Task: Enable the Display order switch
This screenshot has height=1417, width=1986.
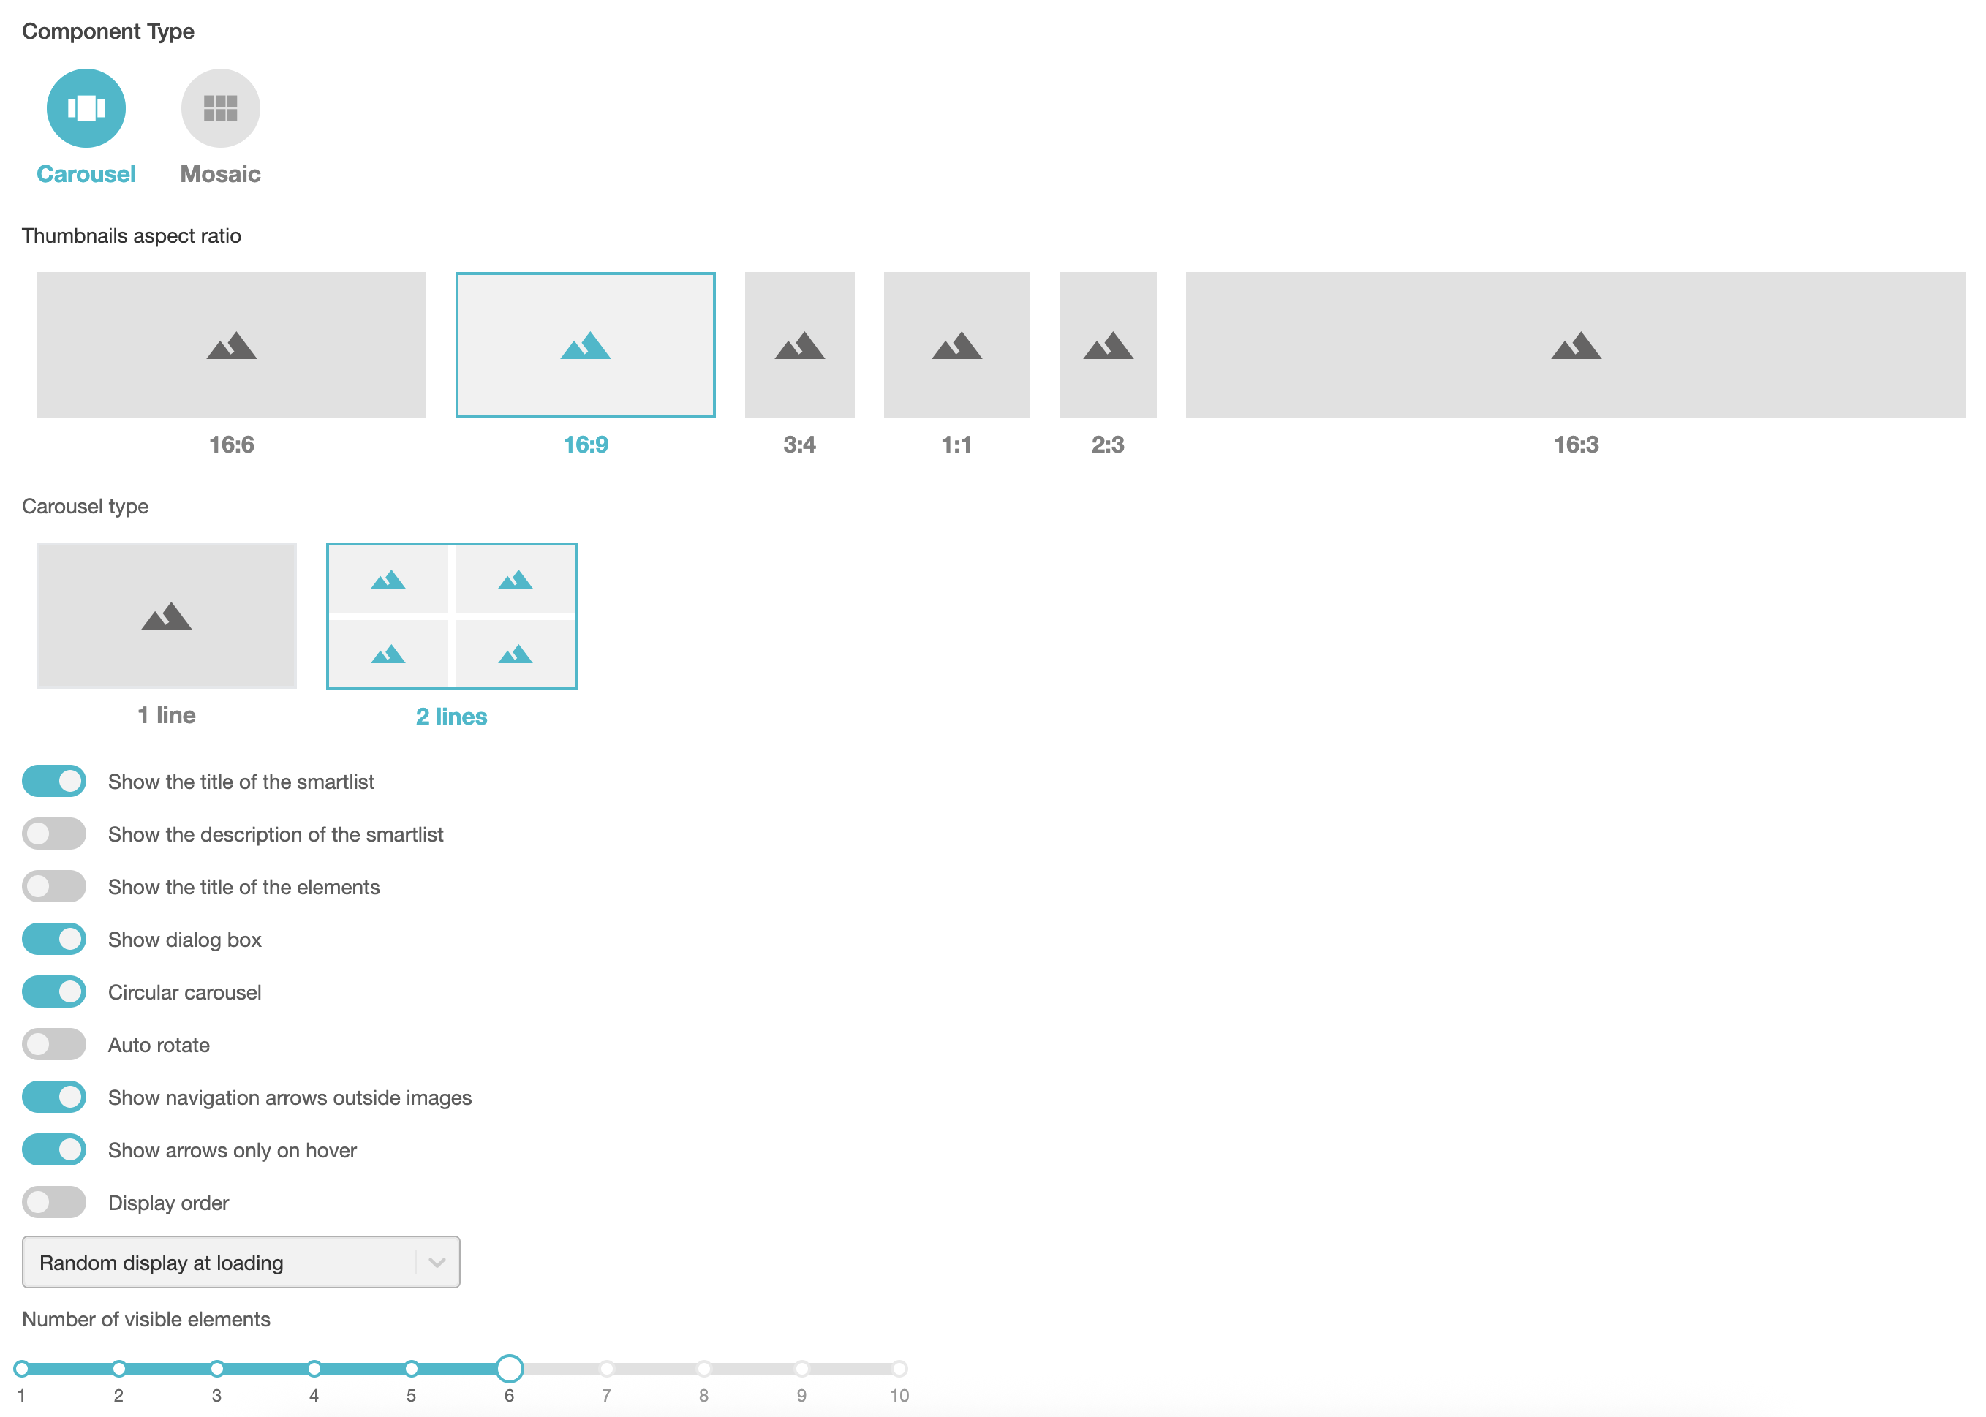Action: point(54,1202)
